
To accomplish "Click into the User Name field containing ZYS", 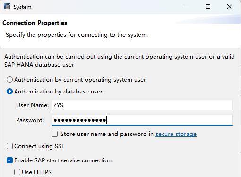I will [142, 105].
